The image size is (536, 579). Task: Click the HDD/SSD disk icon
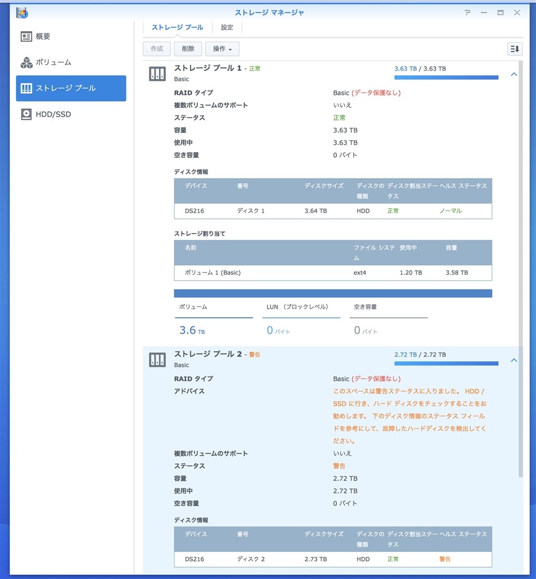click(x=26, y=114)
